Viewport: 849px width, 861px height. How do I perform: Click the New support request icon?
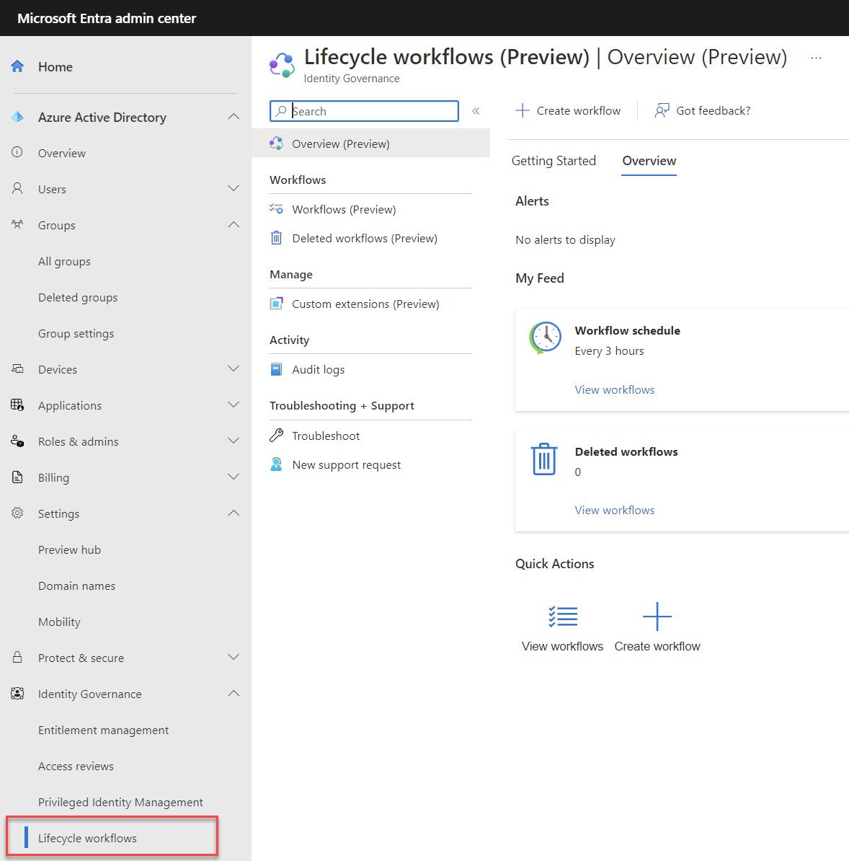pyautogui.click(x=276, y=464)
